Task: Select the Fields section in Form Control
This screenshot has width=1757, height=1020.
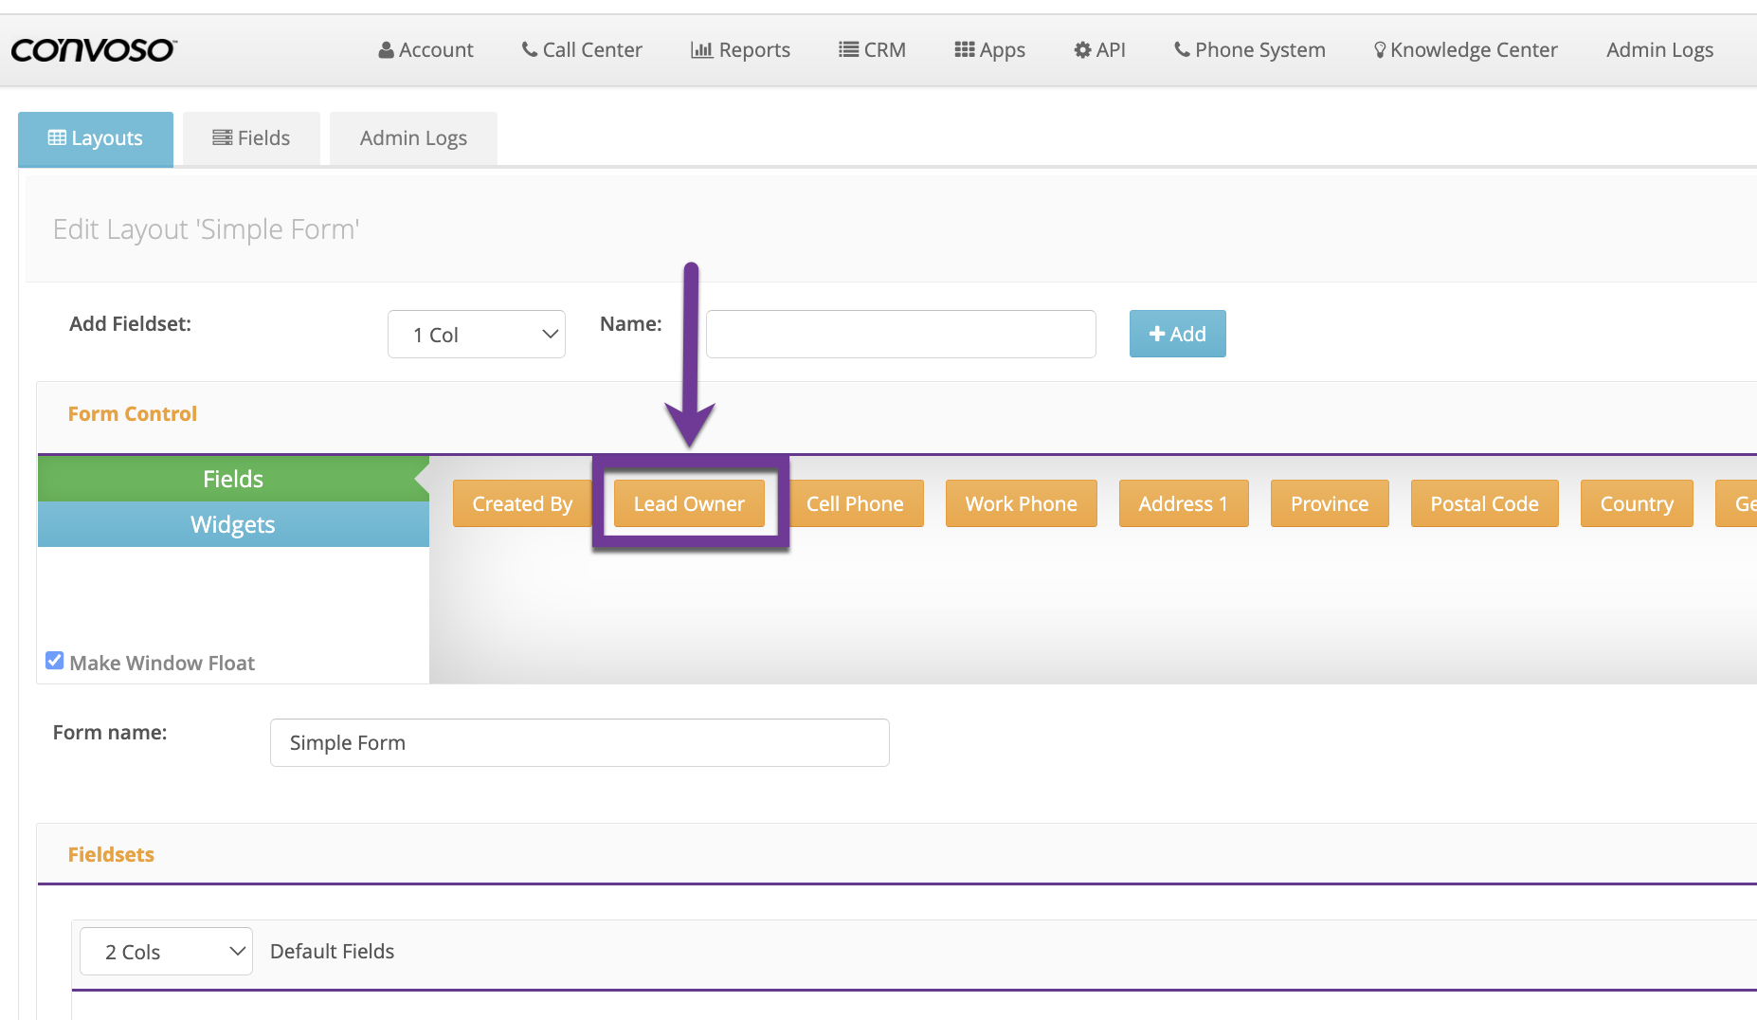Action: coord(233,479)
